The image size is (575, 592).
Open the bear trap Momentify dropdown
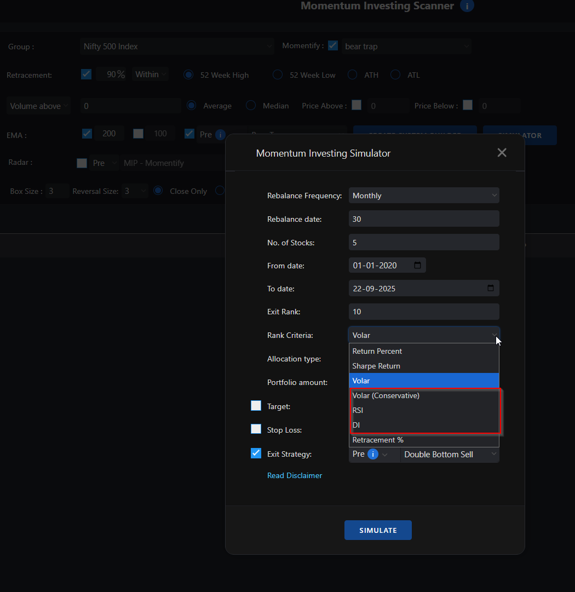[407, 47]
